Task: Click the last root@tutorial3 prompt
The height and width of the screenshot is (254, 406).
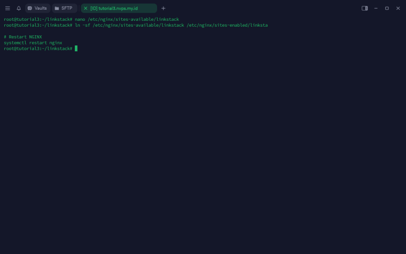Action: (38, 49)
